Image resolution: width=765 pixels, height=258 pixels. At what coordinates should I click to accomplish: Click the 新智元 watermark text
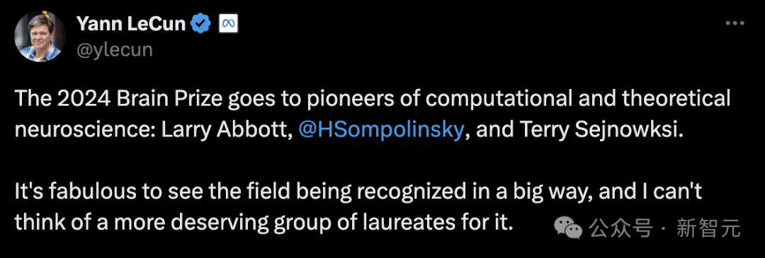click(x=708, y=228)
